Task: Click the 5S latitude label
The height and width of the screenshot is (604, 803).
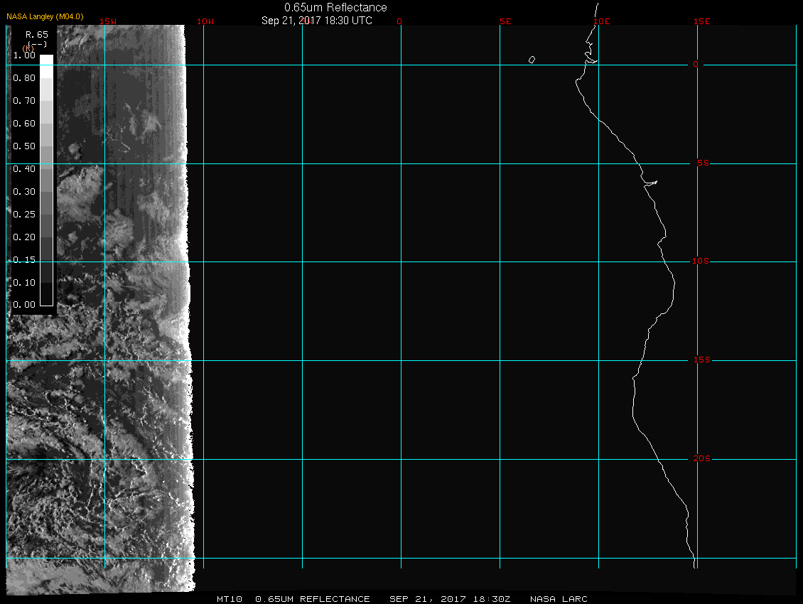Action: click(x=703, y=163)
